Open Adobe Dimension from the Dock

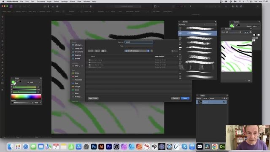222,147
